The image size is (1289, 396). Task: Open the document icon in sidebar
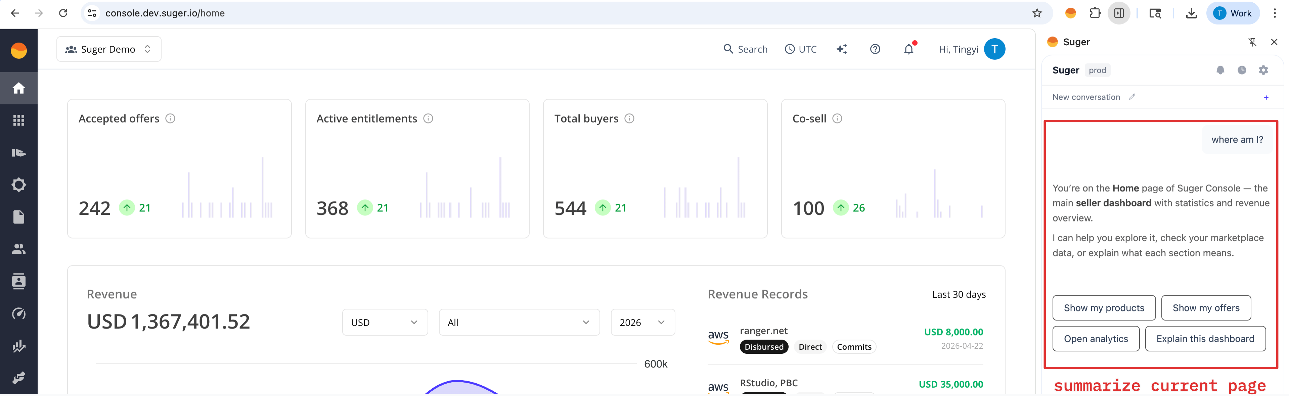point(18,217)
